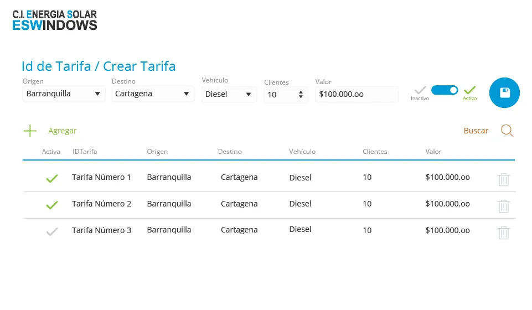
Task: Click the Vehículo table column header
Action: 302,152
